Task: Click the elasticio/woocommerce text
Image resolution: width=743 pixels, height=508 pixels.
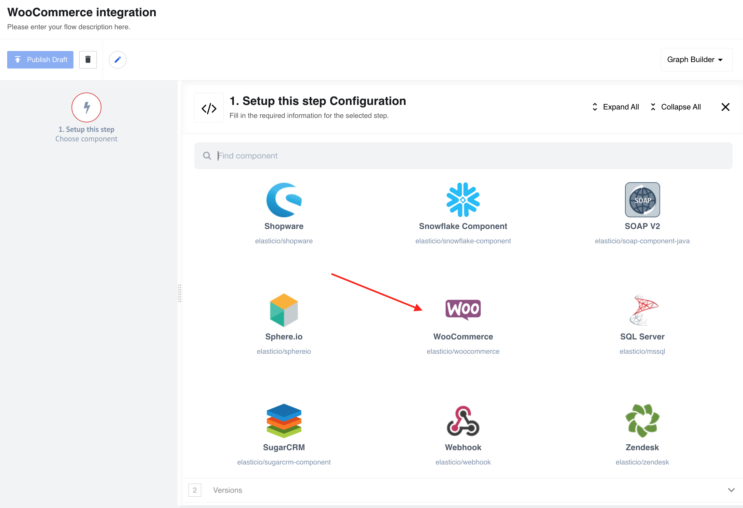Action: pos(463,351)
